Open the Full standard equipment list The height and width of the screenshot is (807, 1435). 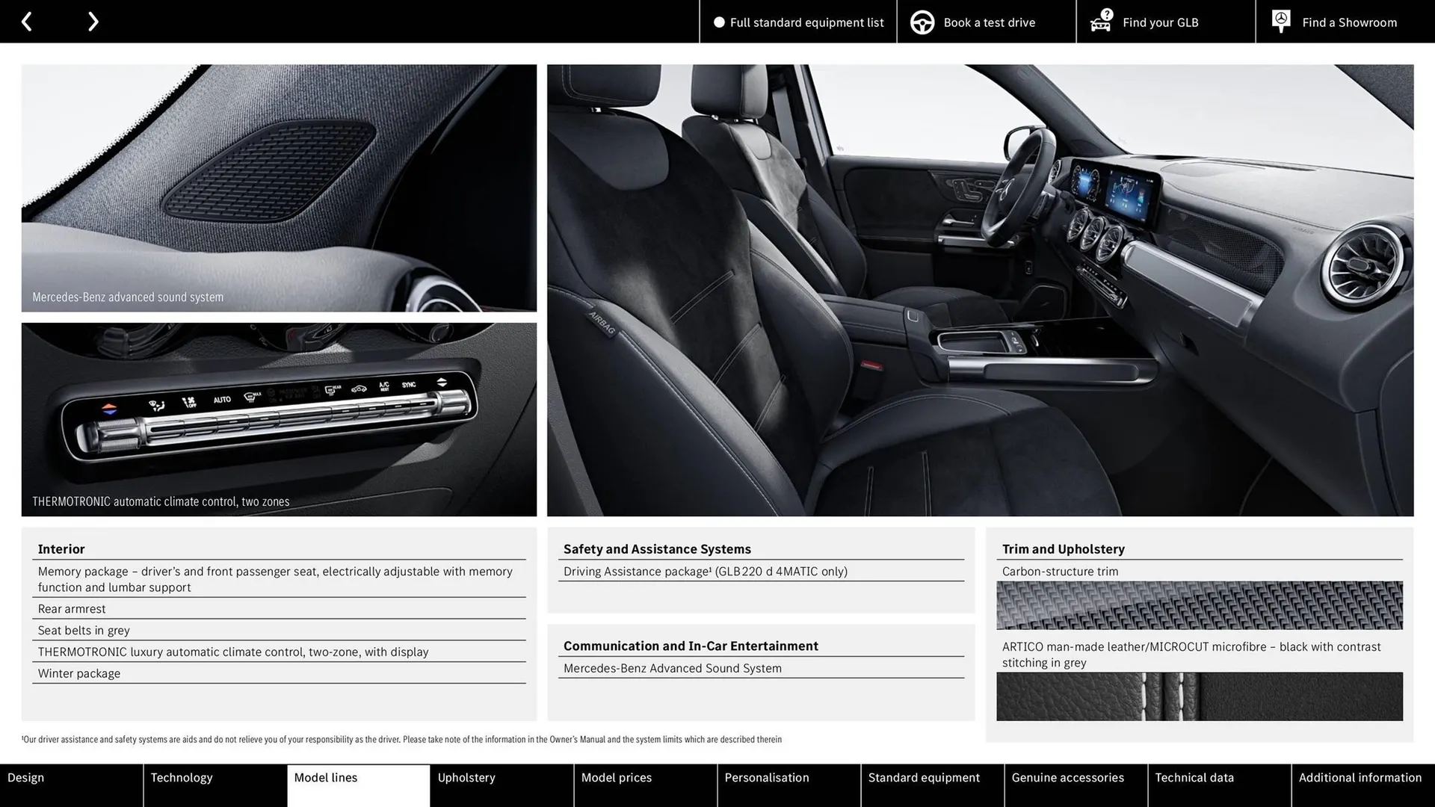806,22
